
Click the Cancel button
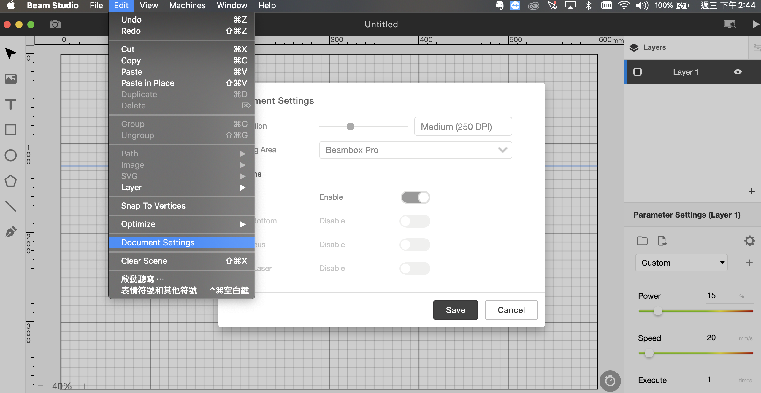coord(511,310)
